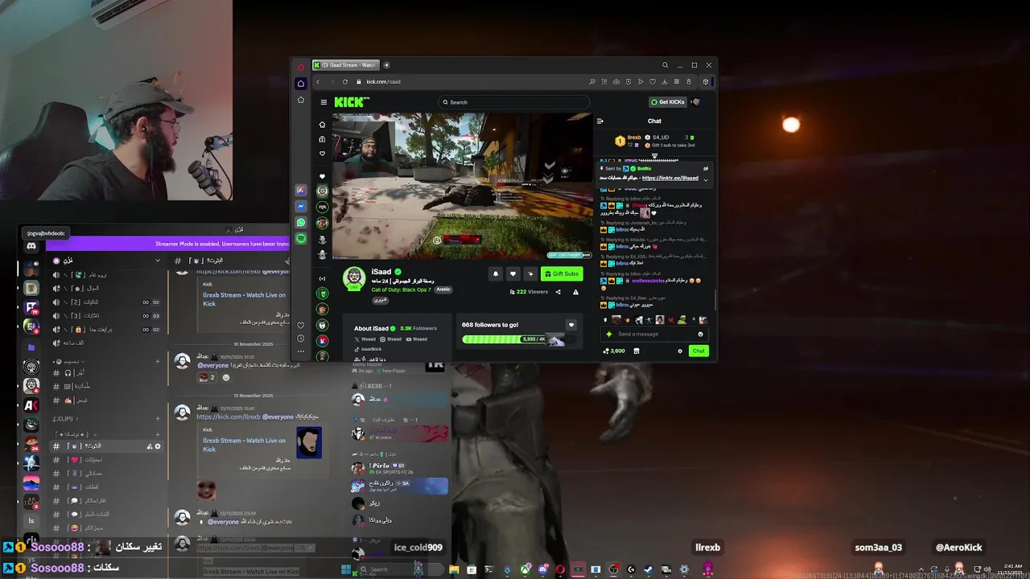Image resolution: width=1030 pixels, height=579 pixels.
Task: Share the iSaad stream
Action: point(558,292)
